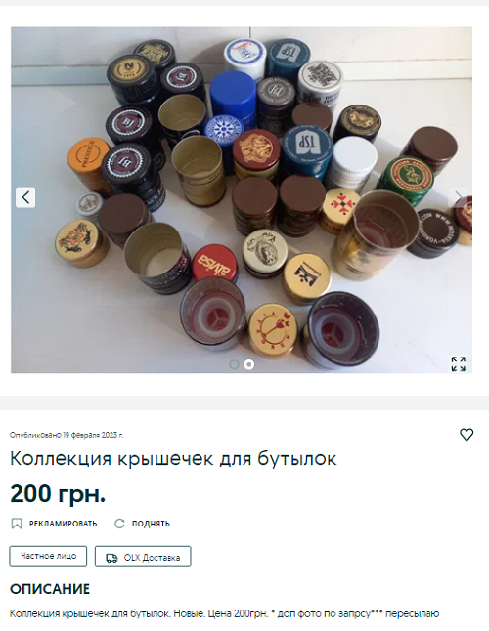Screen dimensions: 489x631
Task: Click the description paragraph text
Action: [x=224, y=613]
